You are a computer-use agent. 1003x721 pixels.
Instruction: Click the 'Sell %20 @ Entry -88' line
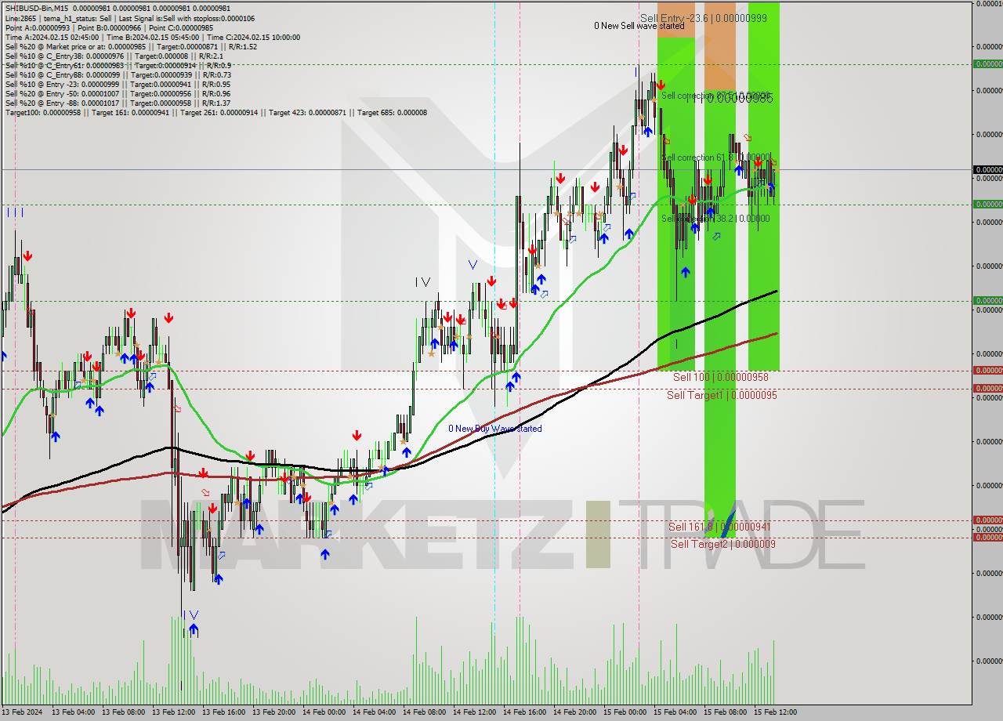coord(118,103)
